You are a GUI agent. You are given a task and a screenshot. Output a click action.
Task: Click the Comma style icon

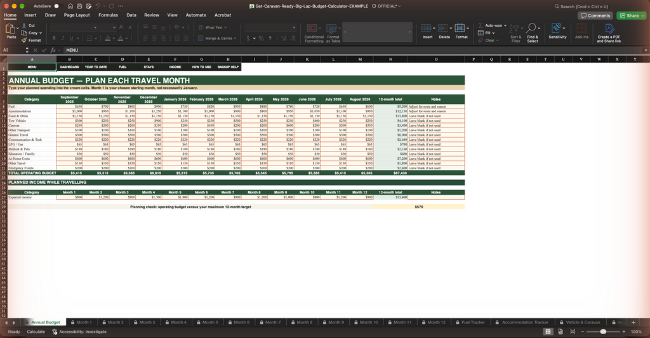tap(270, 38)
